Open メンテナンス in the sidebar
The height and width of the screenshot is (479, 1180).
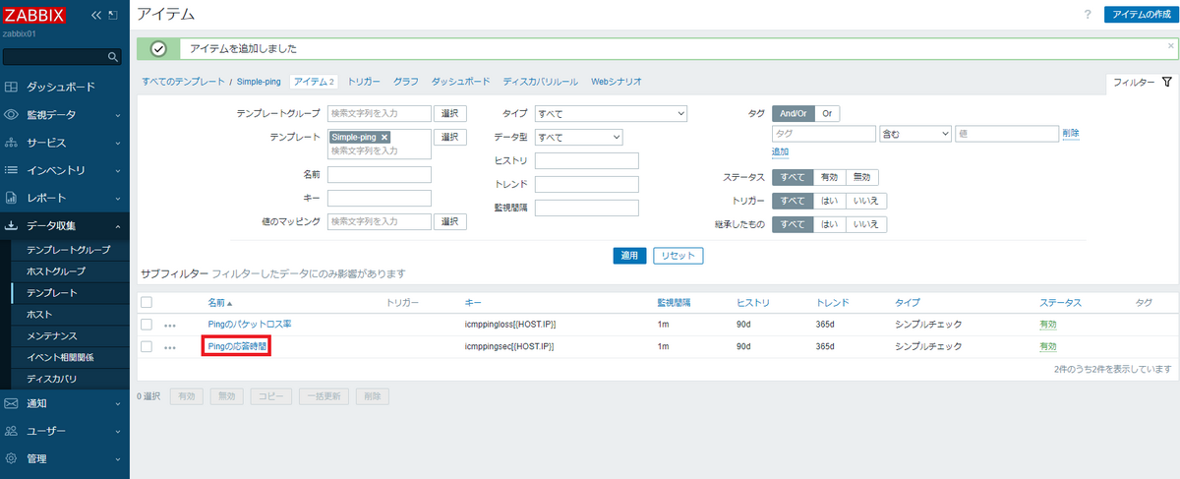[x=52, y=336]
